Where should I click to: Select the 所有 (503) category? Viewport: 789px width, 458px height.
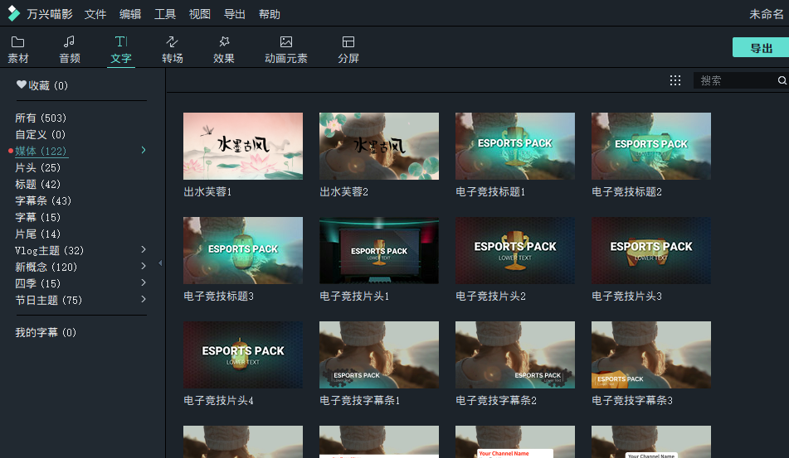coord(41,118)
